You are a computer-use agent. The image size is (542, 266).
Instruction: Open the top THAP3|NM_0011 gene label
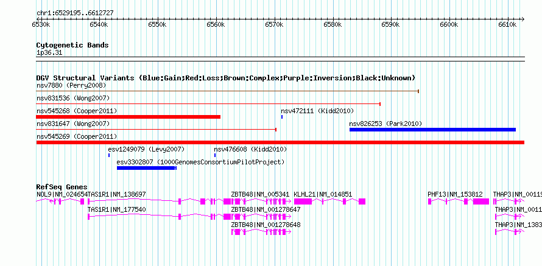pyautogui.click(x=518, y=195)
